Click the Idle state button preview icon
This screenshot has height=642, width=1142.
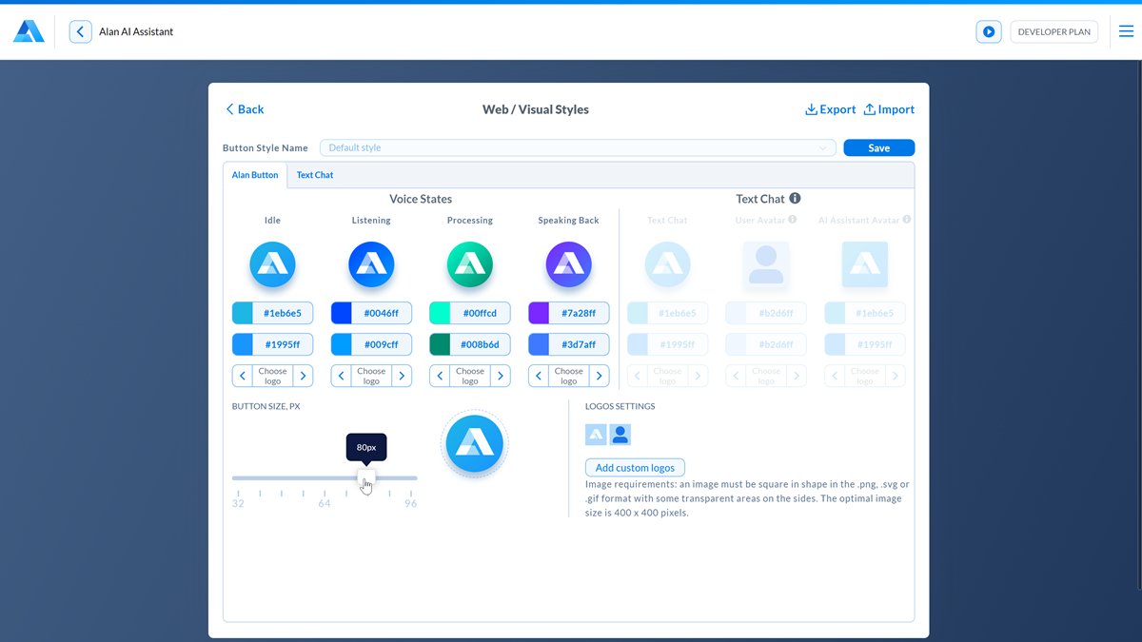272,264
